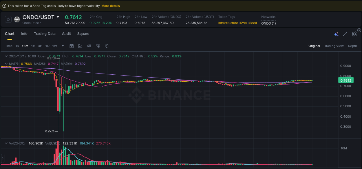Open the date range picker icon
This screenshot has width=362, height=169.
pyautogui.click(x=72, y=46)
